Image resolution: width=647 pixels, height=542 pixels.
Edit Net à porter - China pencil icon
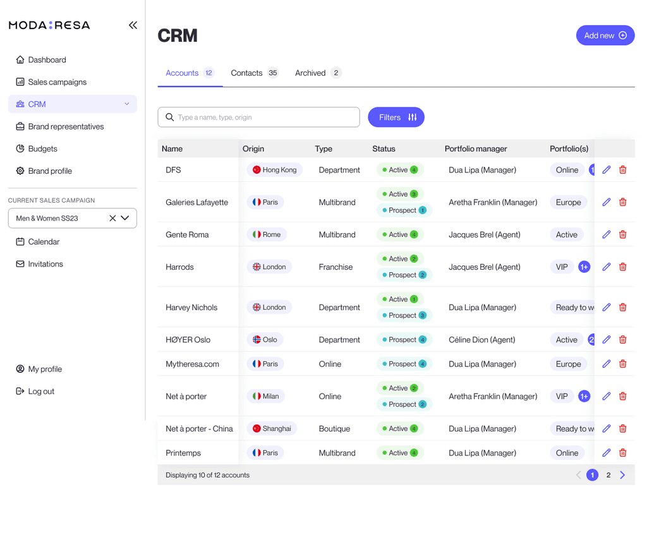606,428
